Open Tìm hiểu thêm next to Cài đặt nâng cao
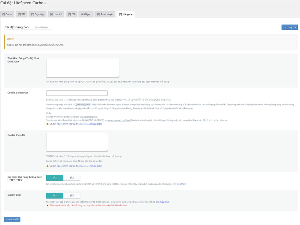 (41, 27)
